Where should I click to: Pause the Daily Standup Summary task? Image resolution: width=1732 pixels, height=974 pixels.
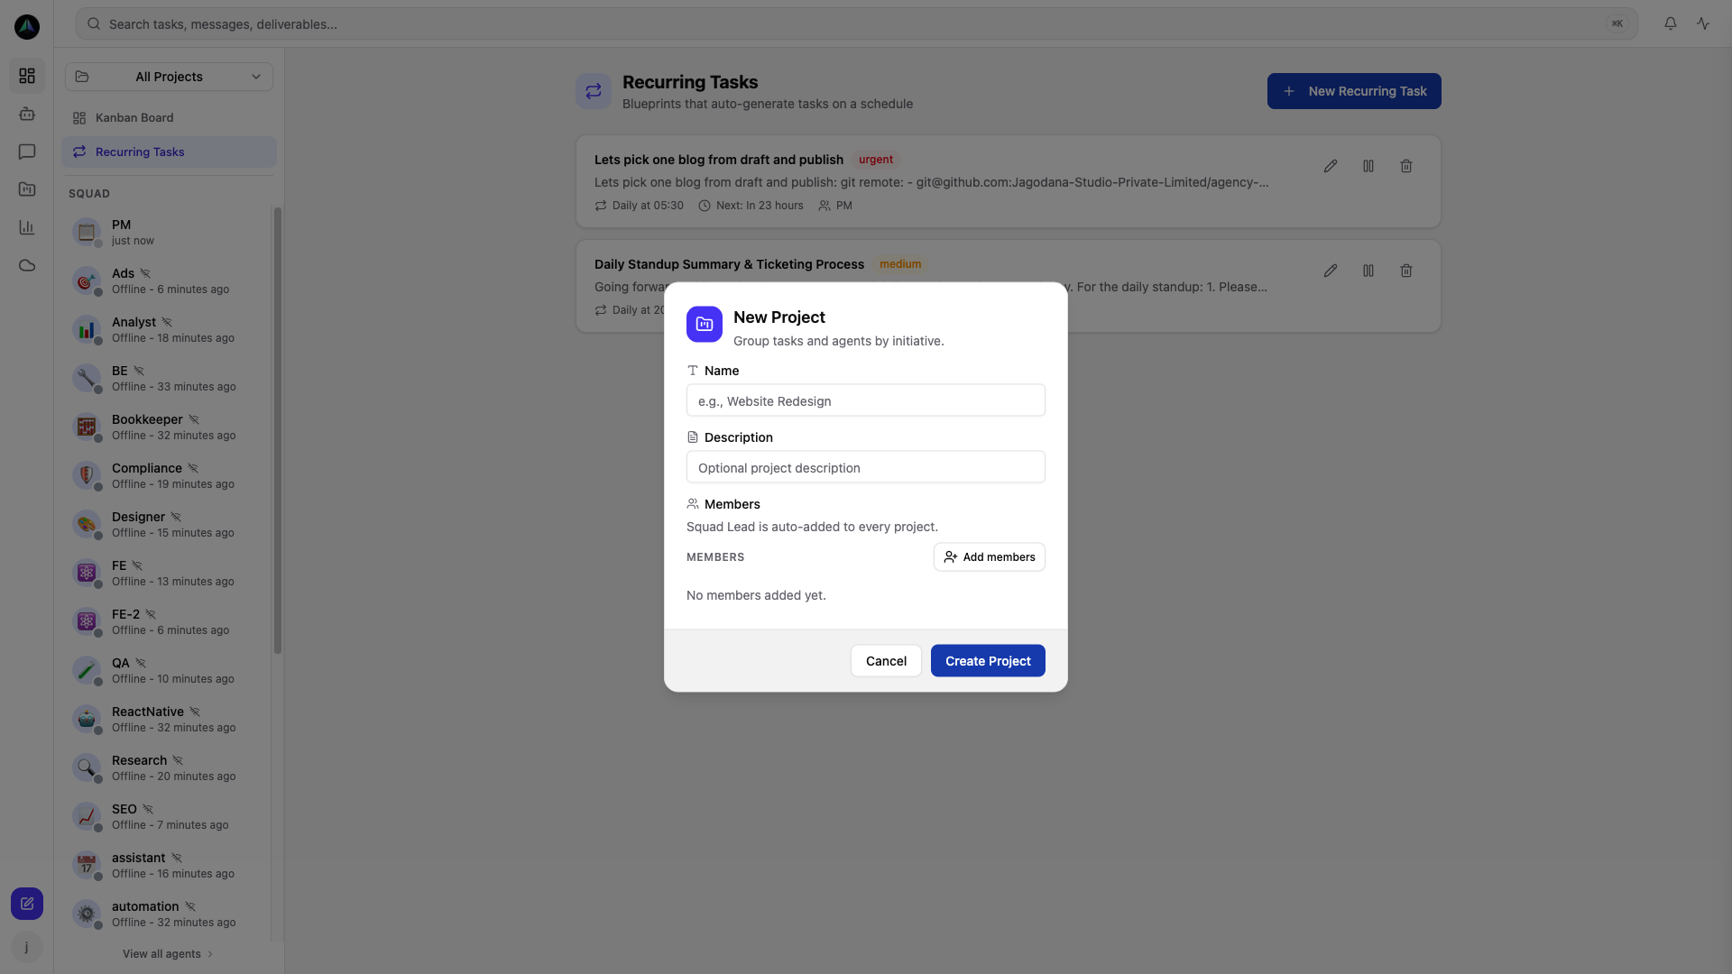pos(1368,271)
